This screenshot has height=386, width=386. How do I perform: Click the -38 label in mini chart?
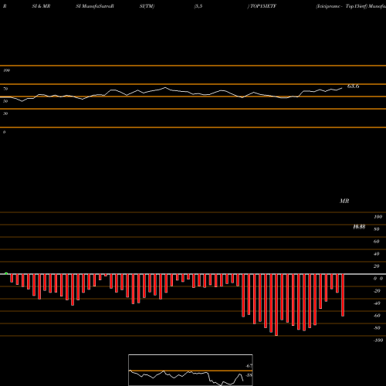(x=249, y=375)
